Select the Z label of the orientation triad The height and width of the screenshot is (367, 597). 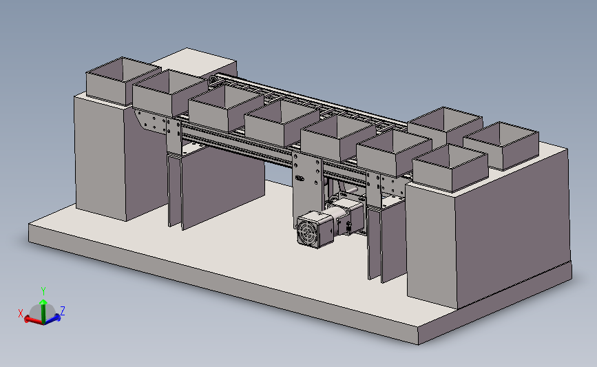pyautogui.click(x=63, y=311)
